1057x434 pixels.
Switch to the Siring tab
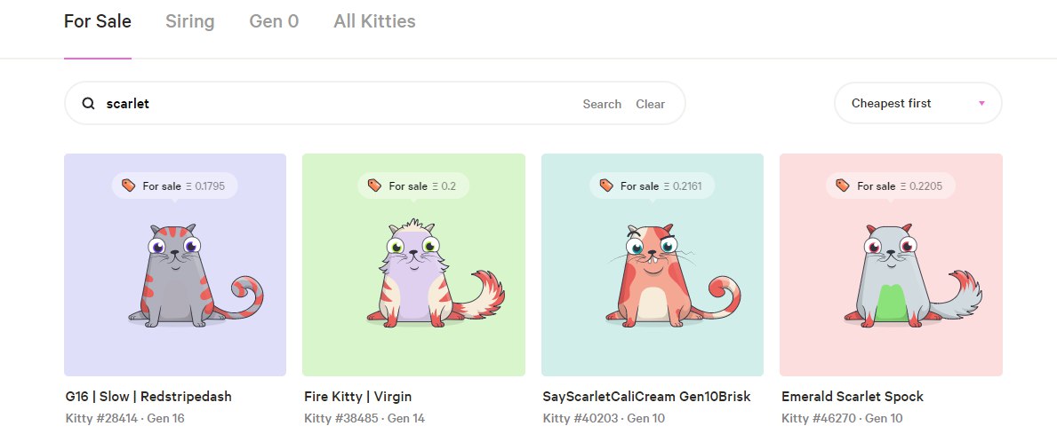click(x=190, y=21)
